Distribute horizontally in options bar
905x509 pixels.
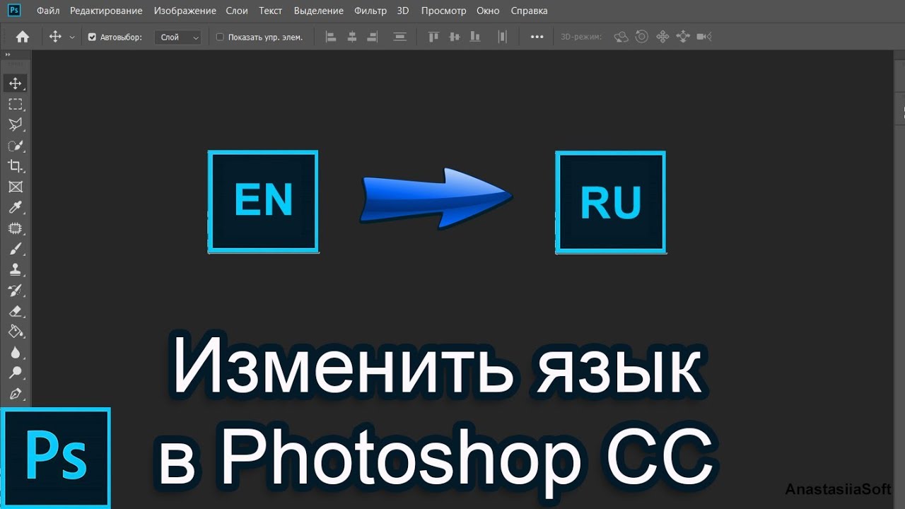click(x=503, y=37)
